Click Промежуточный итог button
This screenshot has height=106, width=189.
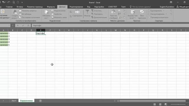coord(158,17)
